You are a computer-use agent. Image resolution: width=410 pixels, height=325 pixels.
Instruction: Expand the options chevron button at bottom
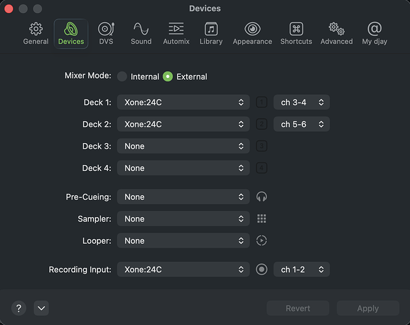tap(42, 308)
